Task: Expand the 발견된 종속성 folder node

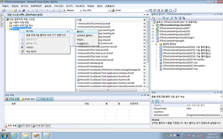Action: (x=156, y=44)
